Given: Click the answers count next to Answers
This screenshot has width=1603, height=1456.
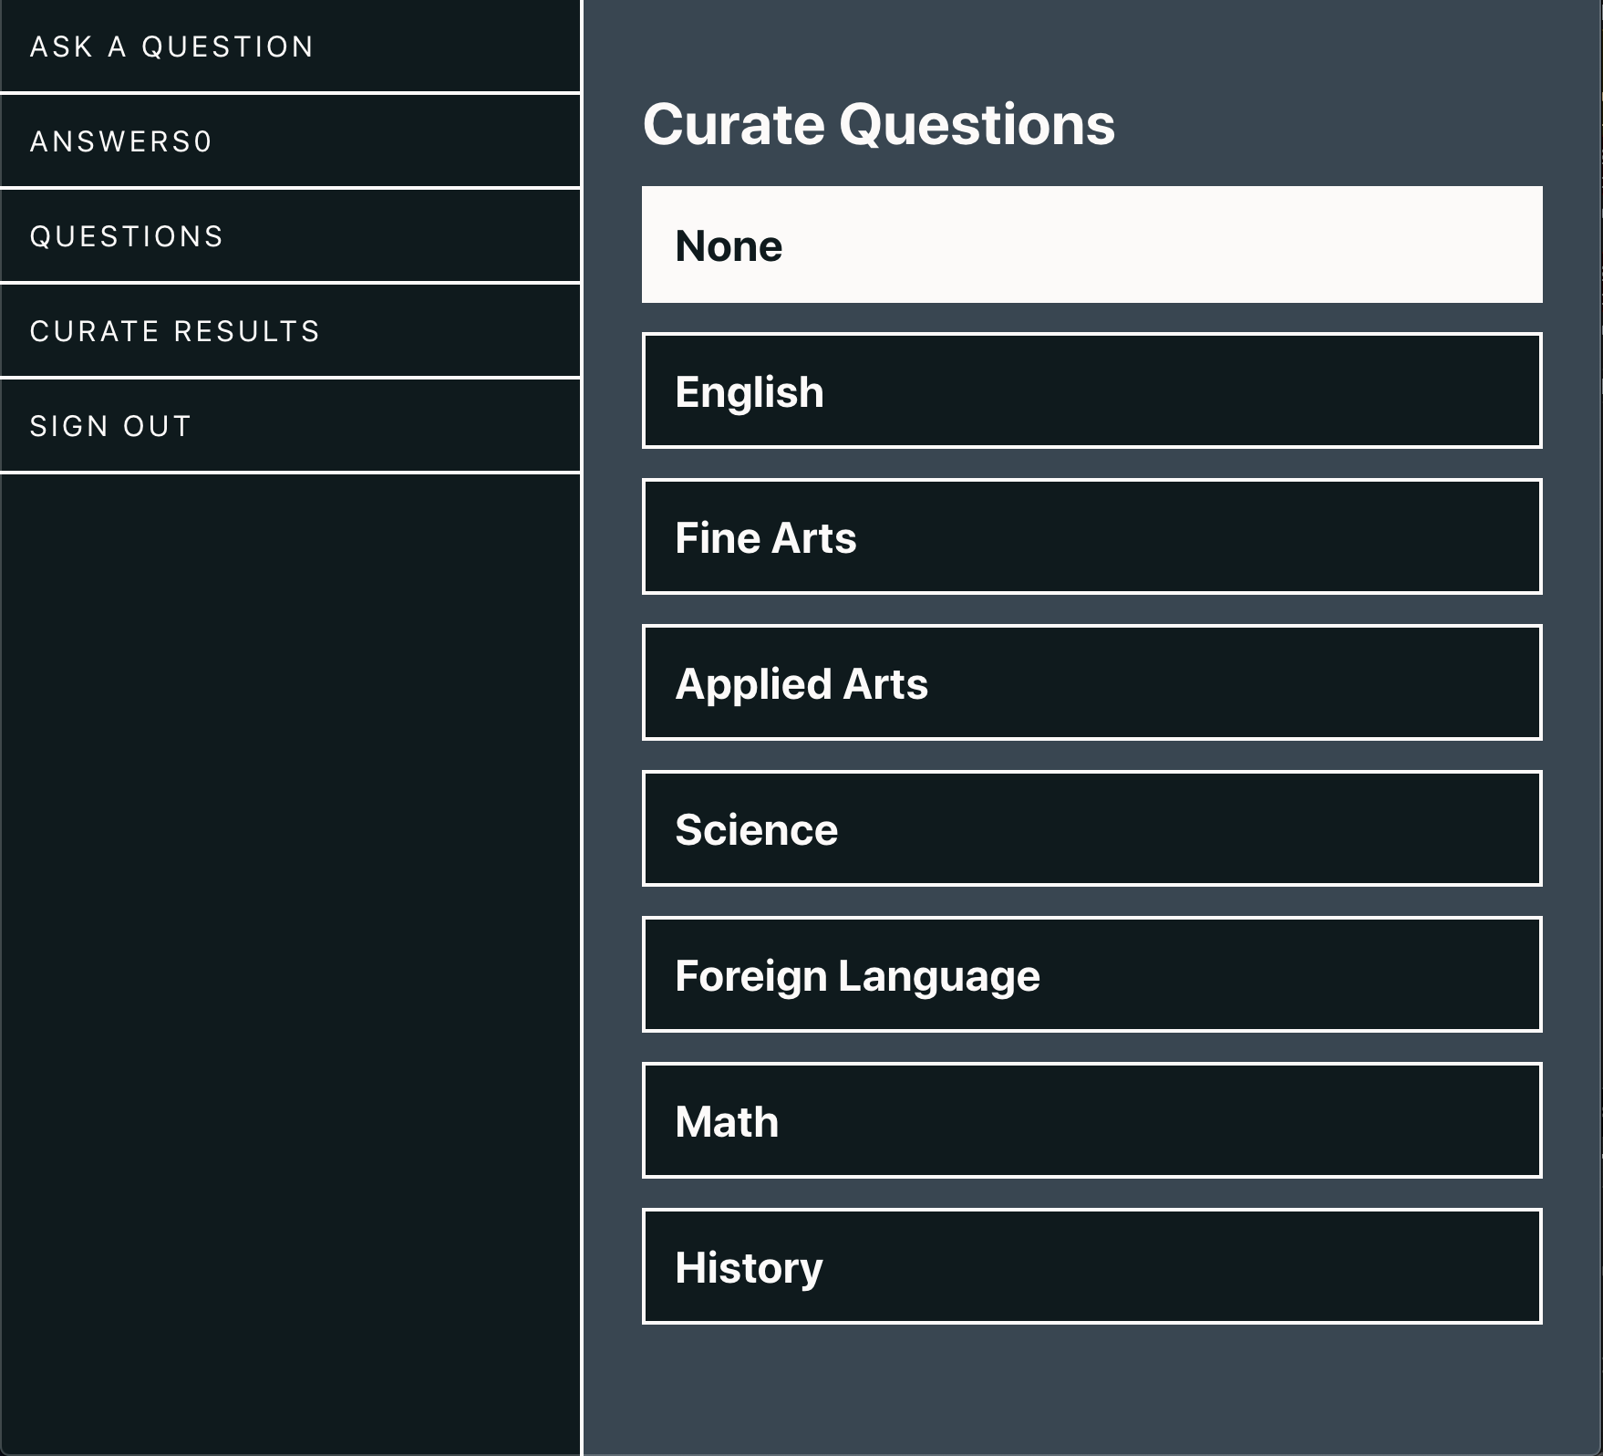Looking at the screenshot, I should (x=203, y=142).
